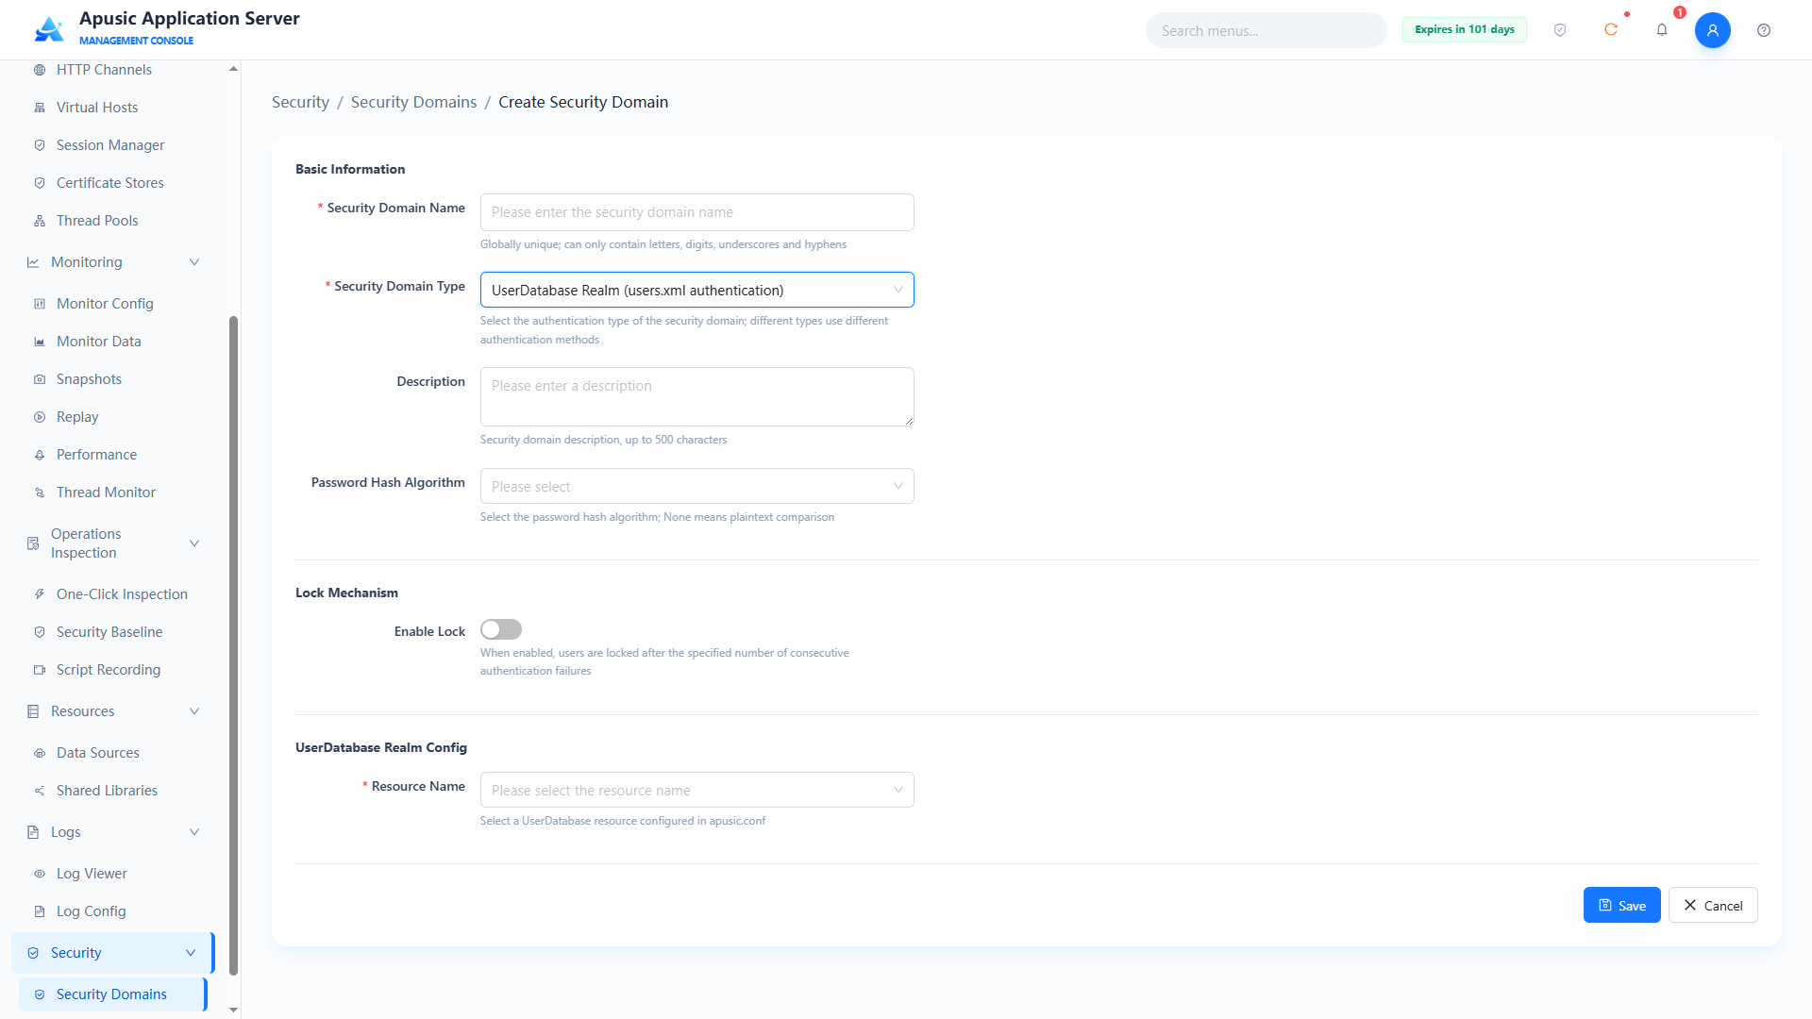Click the Script Recording icon
Screen dimensions: 1812x1019
tap(40, 670)
